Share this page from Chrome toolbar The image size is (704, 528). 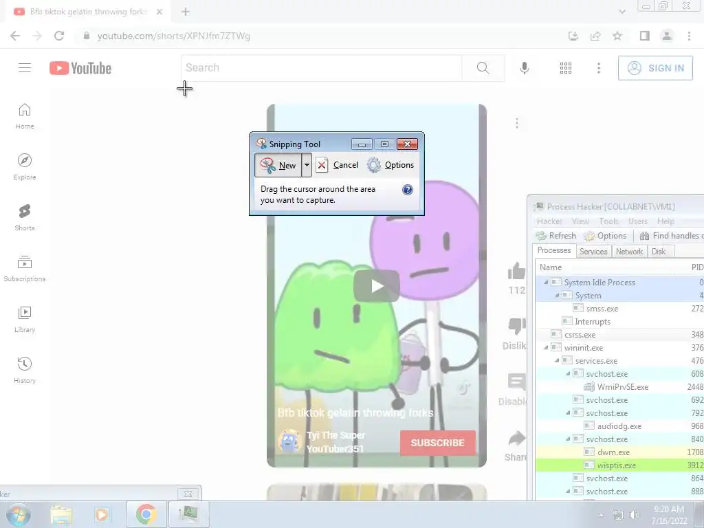click(595, 36)
